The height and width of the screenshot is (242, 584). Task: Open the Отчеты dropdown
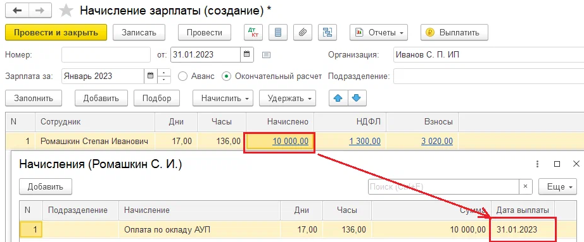[x=379, y=32]
